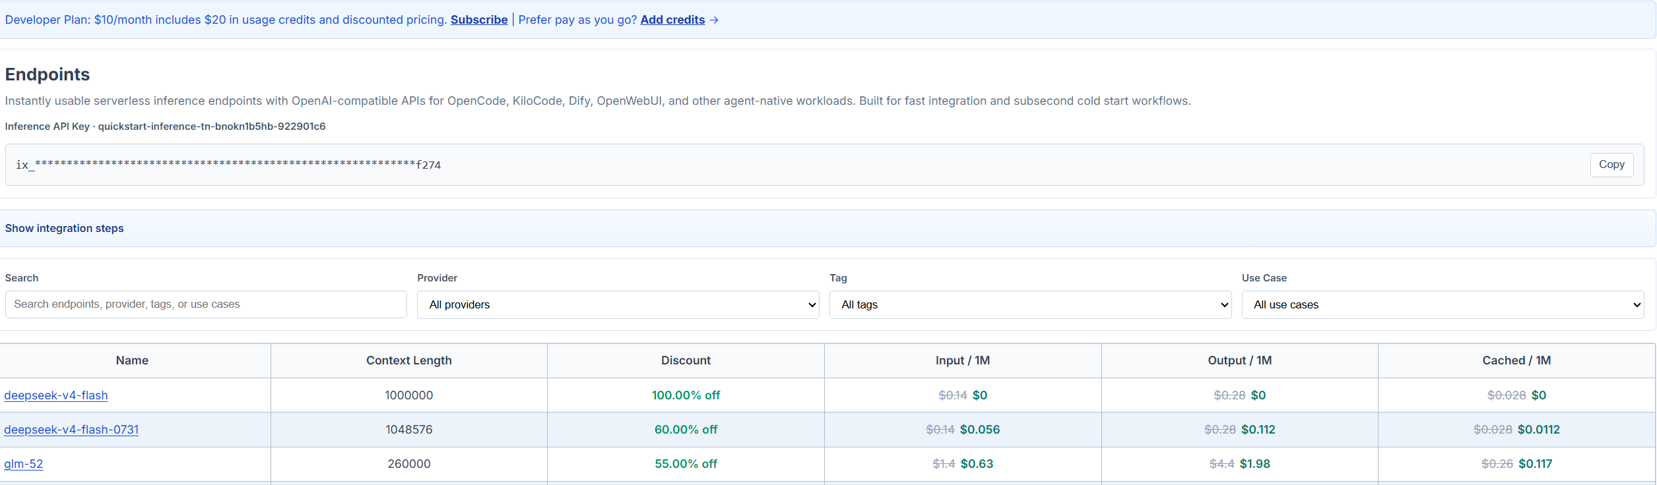Click the $0.112 output price
1657x485 pixels.
point(1258,430)
